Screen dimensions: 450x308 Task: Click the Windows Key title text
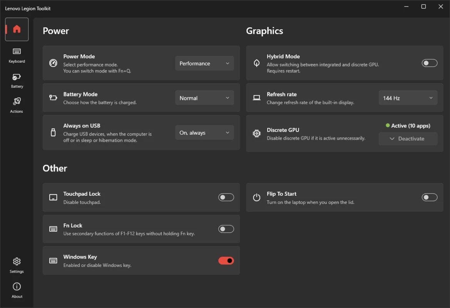pyautogui.click(x=80, y=257)
